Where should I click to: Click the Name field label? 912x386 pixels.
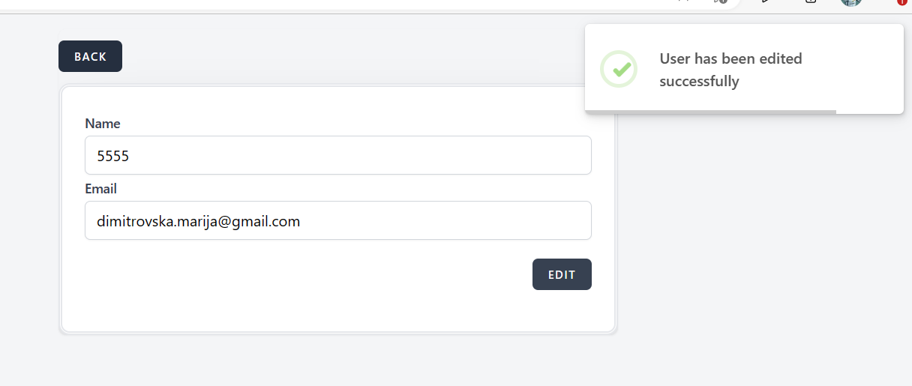(103, 124)
